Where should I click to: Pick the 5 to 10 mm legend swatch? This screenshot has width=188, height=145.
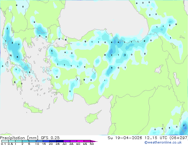(32, 141)
